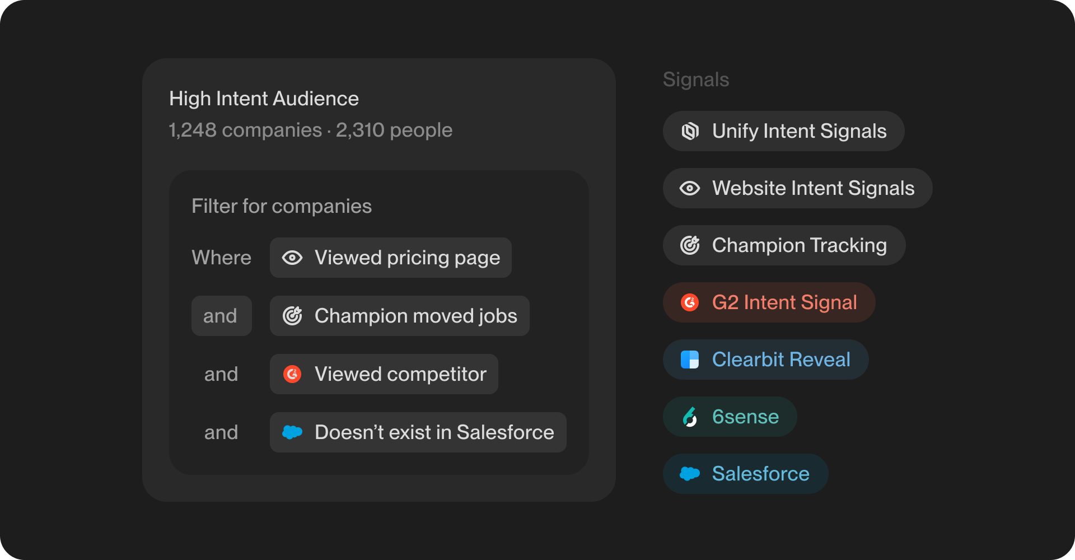Choose the Website Intent Signals label

point(813,188)
